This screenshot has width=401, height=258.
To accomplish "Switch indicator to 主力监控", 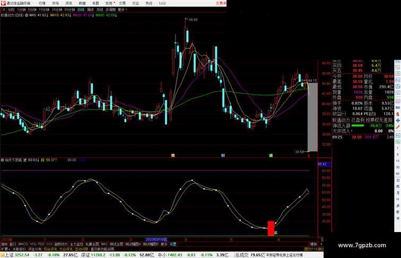I will click(76, 244).
